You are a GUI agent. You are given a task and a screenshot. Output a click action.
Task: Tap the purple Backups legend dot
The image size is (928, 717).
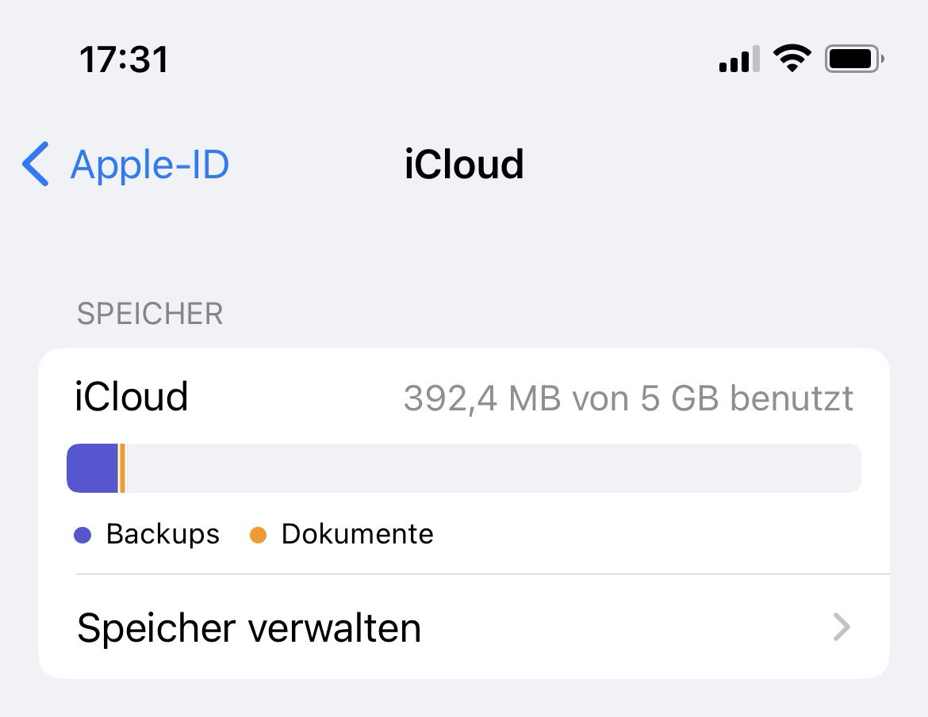coord(82,535)
